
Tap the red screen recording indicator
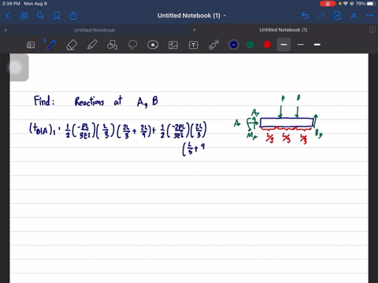click(x=328, y=4)
